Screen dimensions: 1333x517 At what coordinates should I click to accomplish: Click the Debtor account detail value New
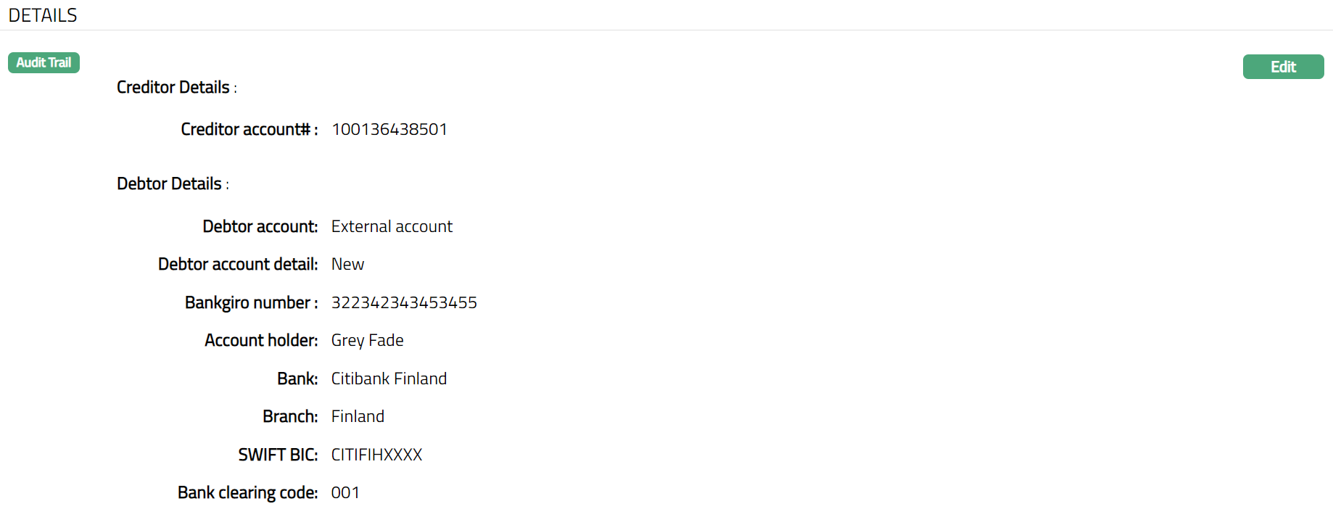click(347, 265)
